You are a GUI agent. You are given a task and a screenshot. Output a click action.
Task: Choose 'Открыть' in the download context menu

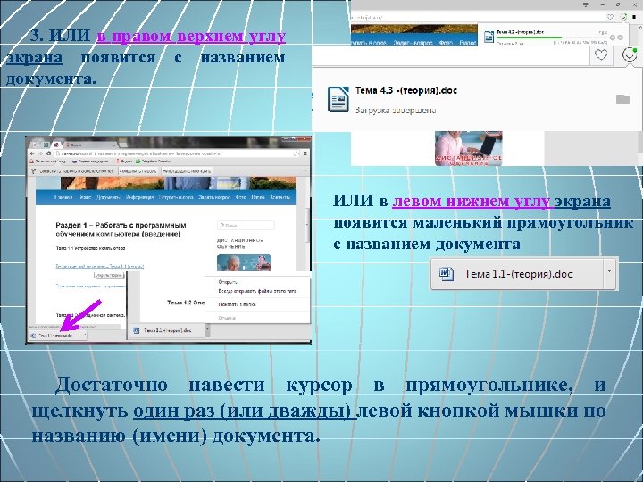click(228, 282)
